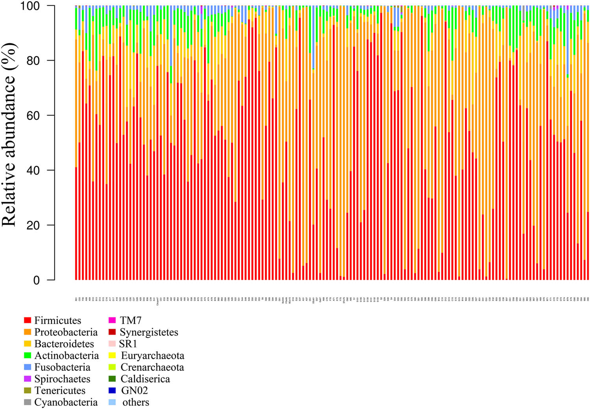Select the blue Fusobacteria legend swatch
Screen dimensions: 590x409
click(x=28, y=367)
